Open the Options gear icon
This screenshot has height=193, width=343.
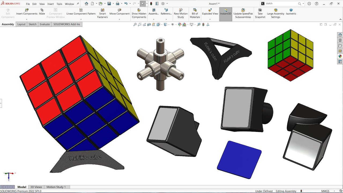click(163, 4)
